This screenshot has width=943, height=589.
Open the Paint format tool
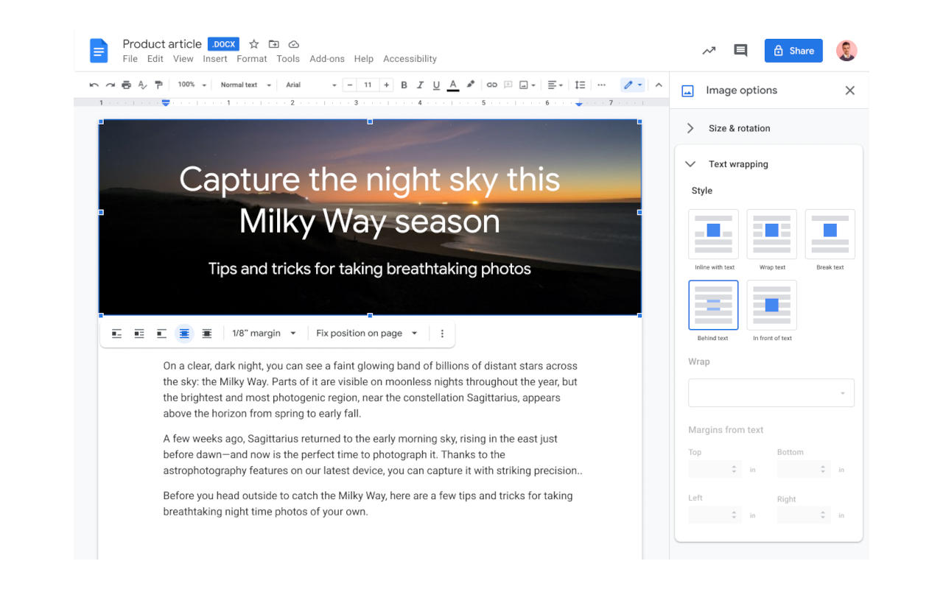(158, 84)
